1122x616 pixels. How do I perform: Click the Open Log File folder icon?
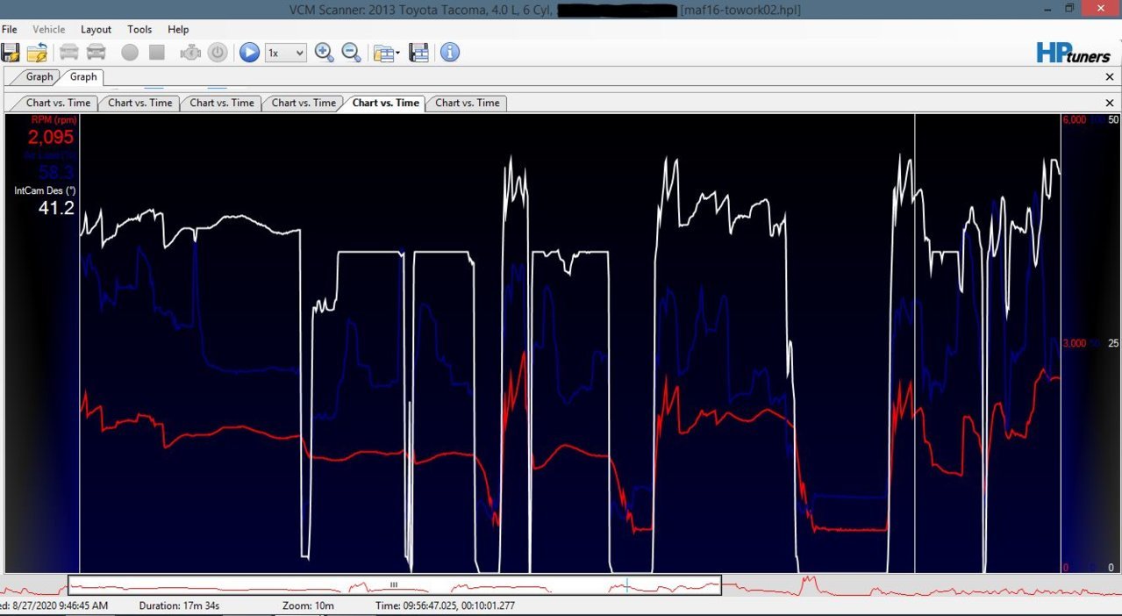[x=38, y=53]
